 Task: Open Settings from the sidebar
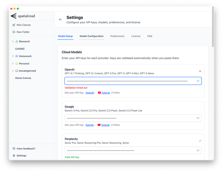tap(21, 156)
